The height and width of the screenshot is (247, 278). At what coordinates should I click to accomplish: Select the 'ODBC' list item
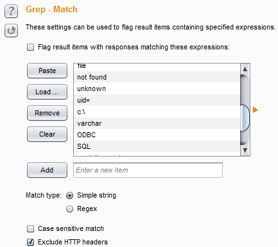click(x=157, y=135)
